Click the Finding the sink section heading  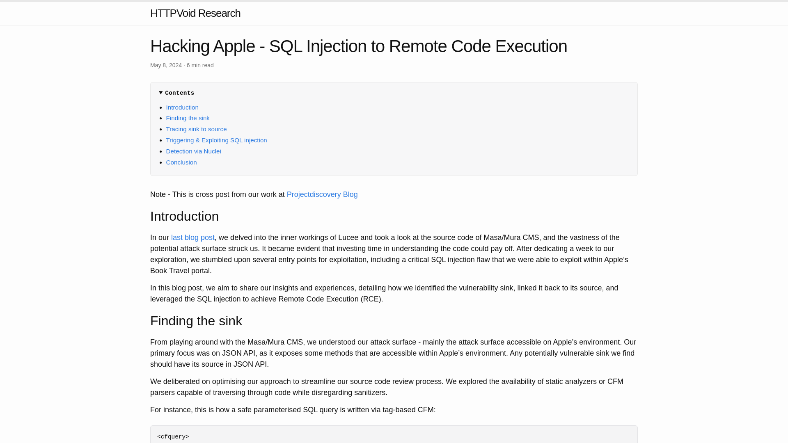coord(196,321)
